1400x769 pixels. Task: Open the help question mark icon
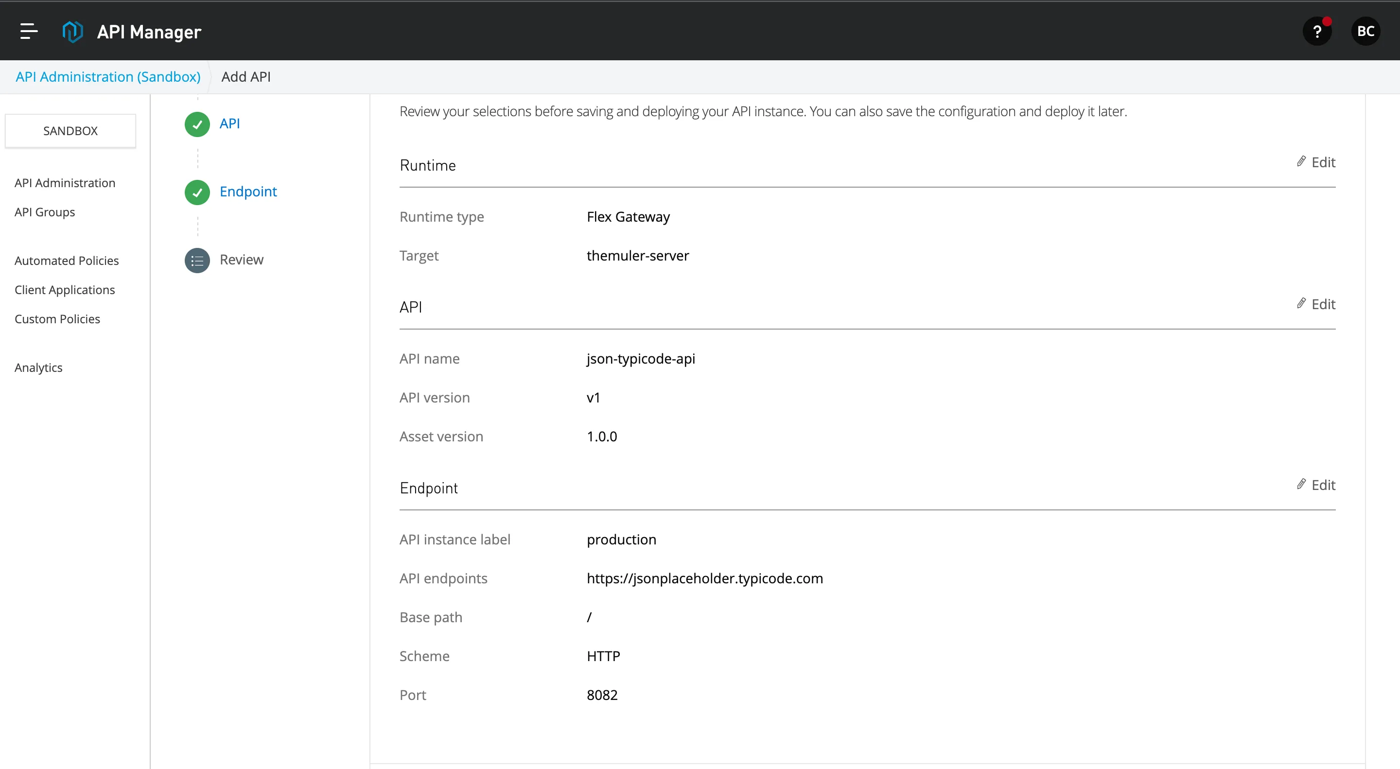tap(1317, 32)
